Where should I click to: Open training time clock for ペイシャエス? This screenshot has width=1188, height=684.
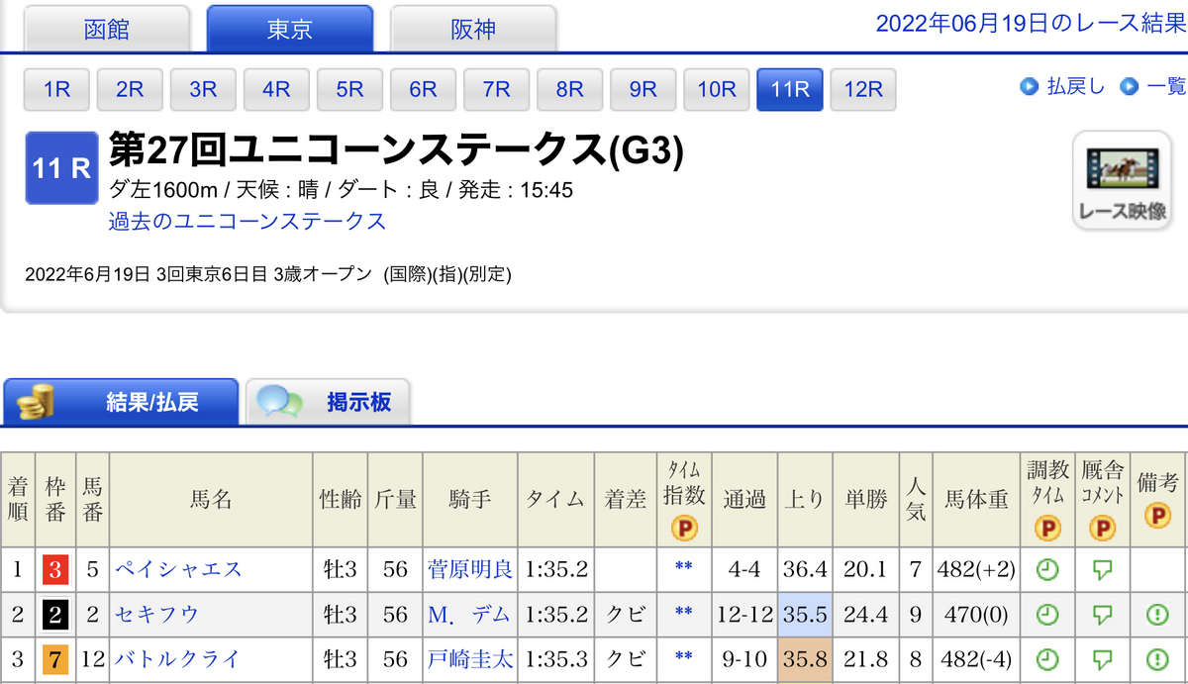click(1047, 570)
